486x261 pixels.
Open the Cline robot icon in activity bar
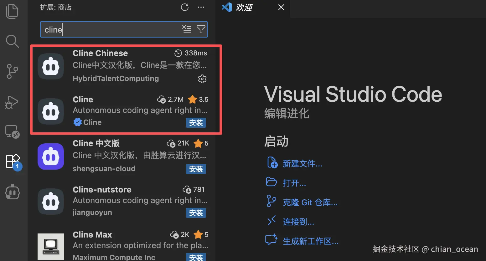pyautogui.click(x=13, y=192)
